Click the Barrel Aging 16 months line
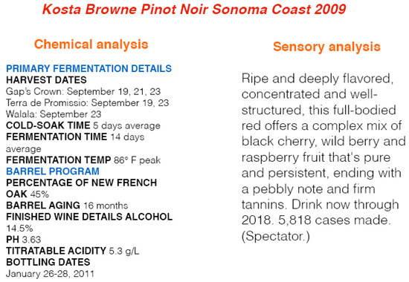Screen dimensions: 409x282 coord(67,206)
